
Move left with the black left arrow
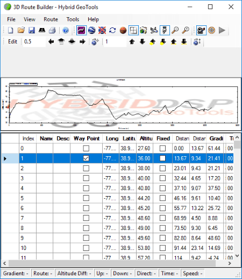(51, 42)
